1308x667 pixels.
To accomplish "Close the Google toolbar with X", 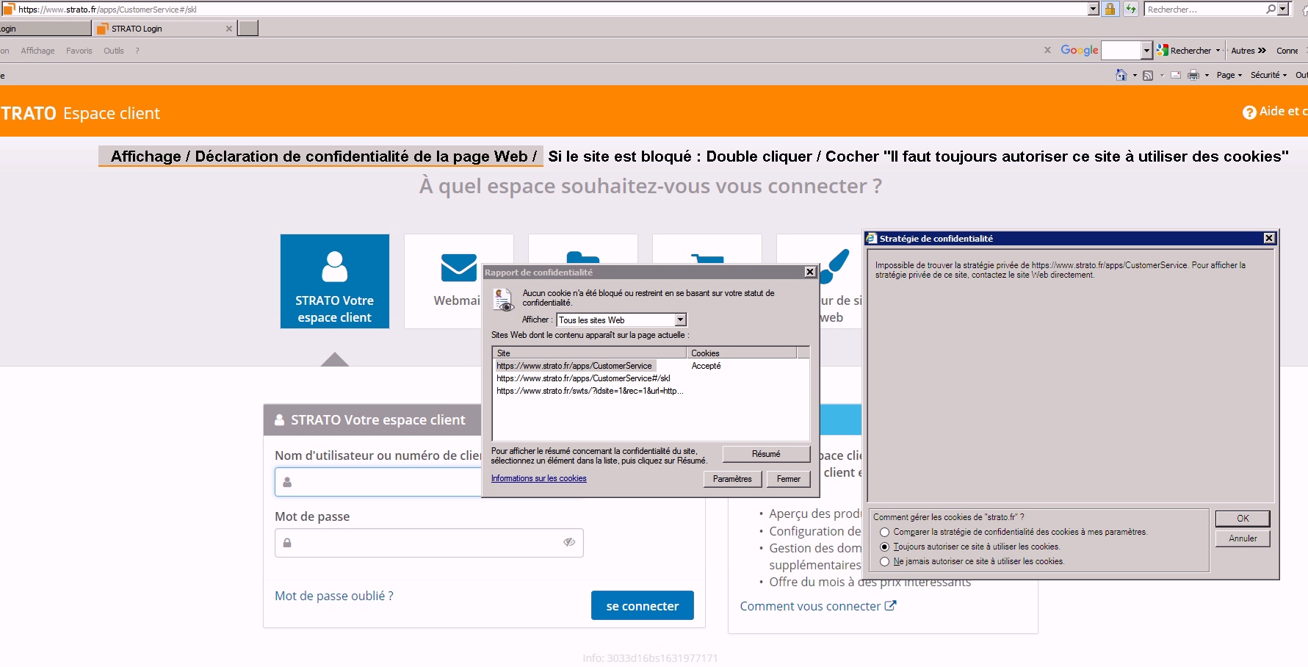I will coord(1047,50).
